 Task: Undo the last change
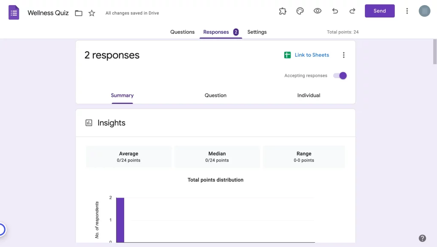(x=335, y=11)
